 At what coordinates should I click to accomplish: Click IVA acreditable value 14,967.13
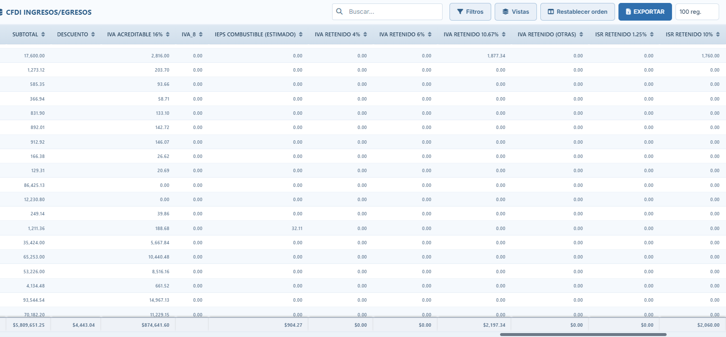pyautogui.click(x=159, y=300)
